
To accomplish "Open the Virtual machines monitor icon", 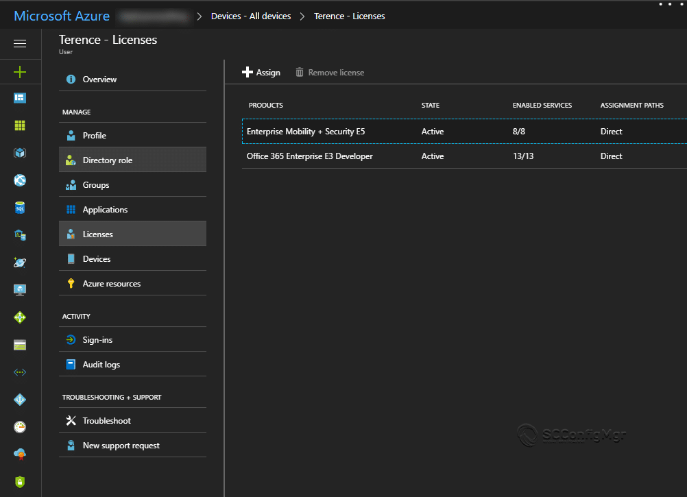I will (x=20, y=290).
